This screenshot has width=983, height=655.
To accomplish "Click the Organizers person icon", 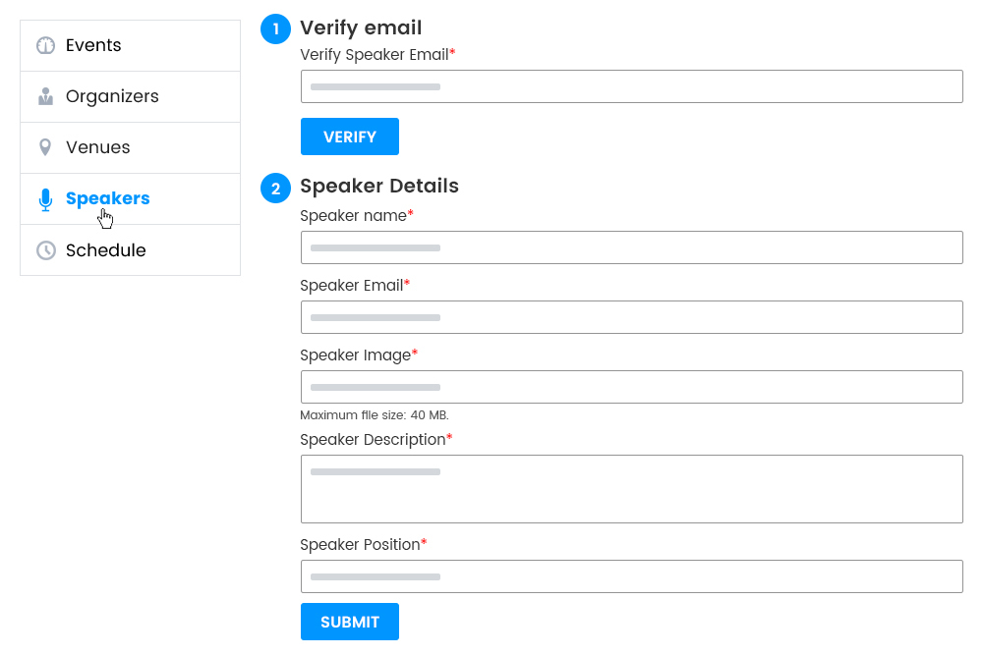I will click(44, 96).
